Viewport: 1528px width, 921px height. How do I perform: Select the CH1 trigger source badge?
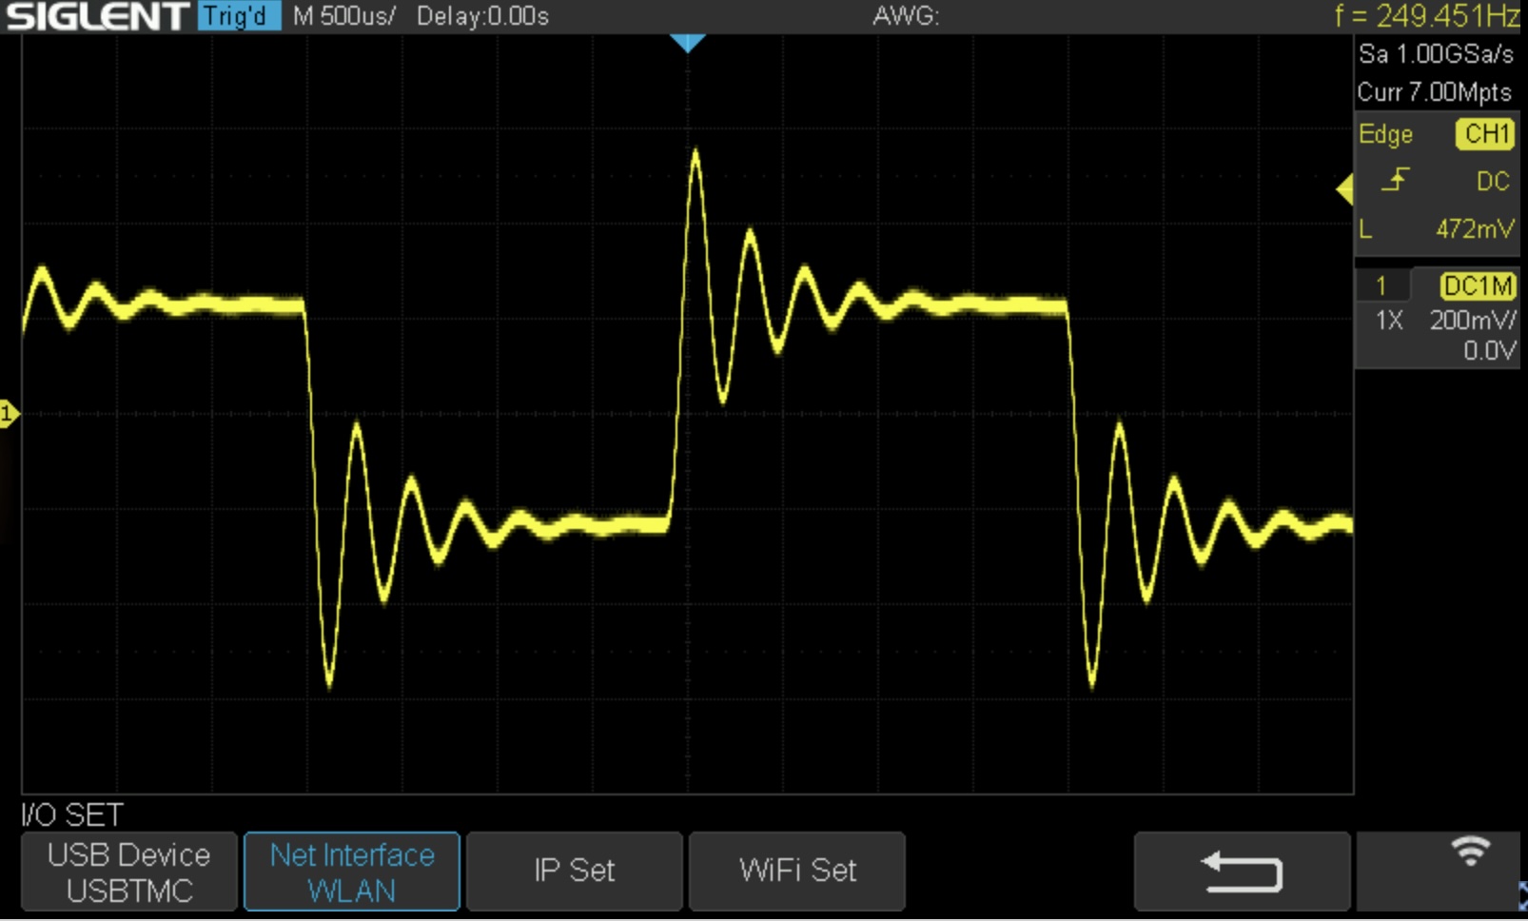pyautogui.click(x=1485, y=134)
